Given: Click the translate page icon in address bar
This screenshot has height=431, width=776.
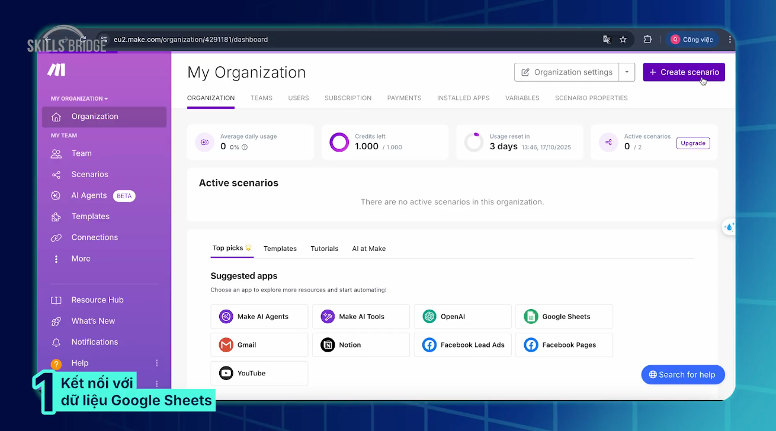Looking at the screenshot, I should (607, 40).
